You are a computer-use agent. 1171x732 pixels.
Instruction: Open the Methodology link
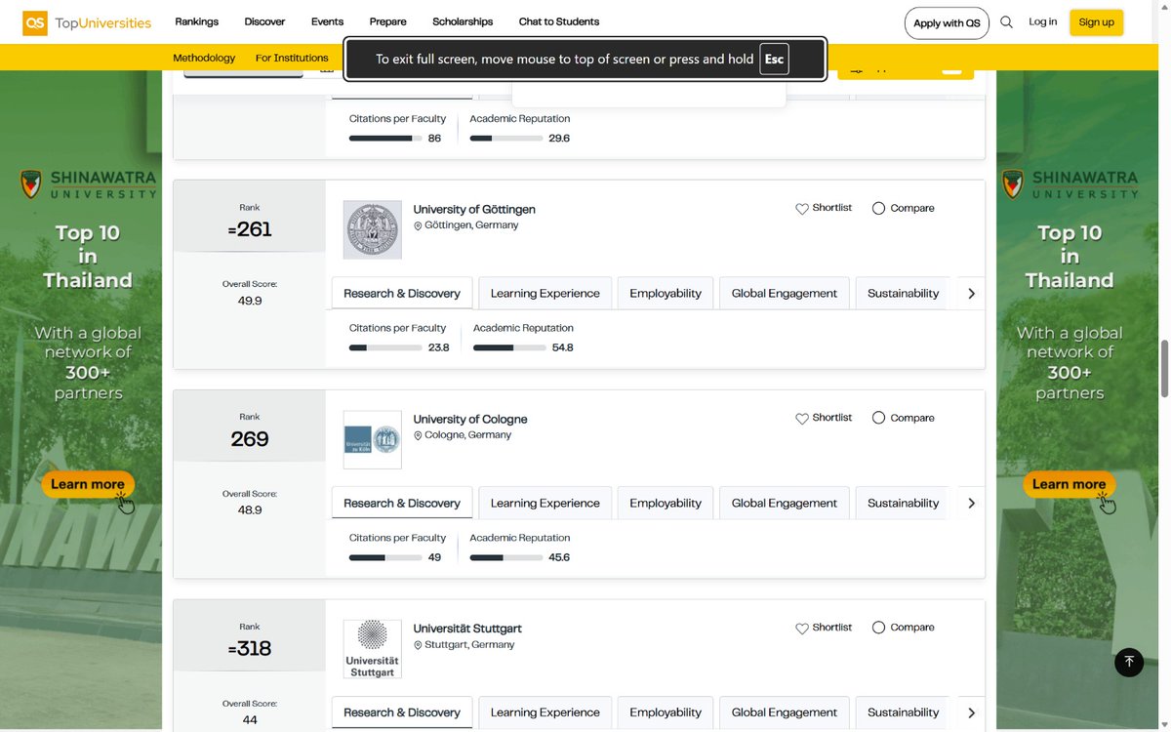pos(204,58)
